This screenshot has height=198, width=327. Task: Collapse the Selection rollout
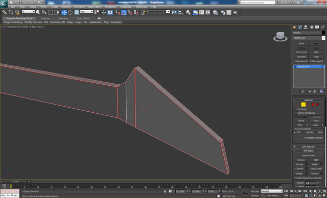[309, 100]
